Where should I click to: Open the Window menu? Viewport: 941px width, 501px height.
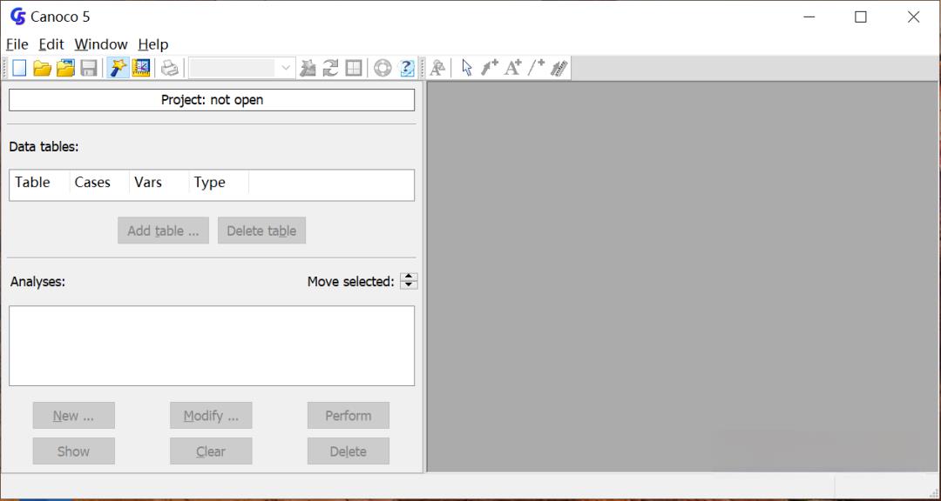click(x=101, y=44)
